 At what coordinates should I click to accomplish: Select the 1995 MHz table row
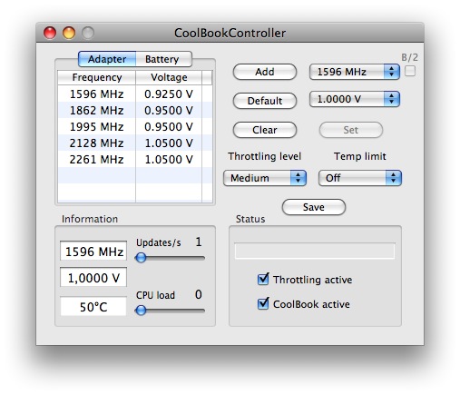pos(135,126)
